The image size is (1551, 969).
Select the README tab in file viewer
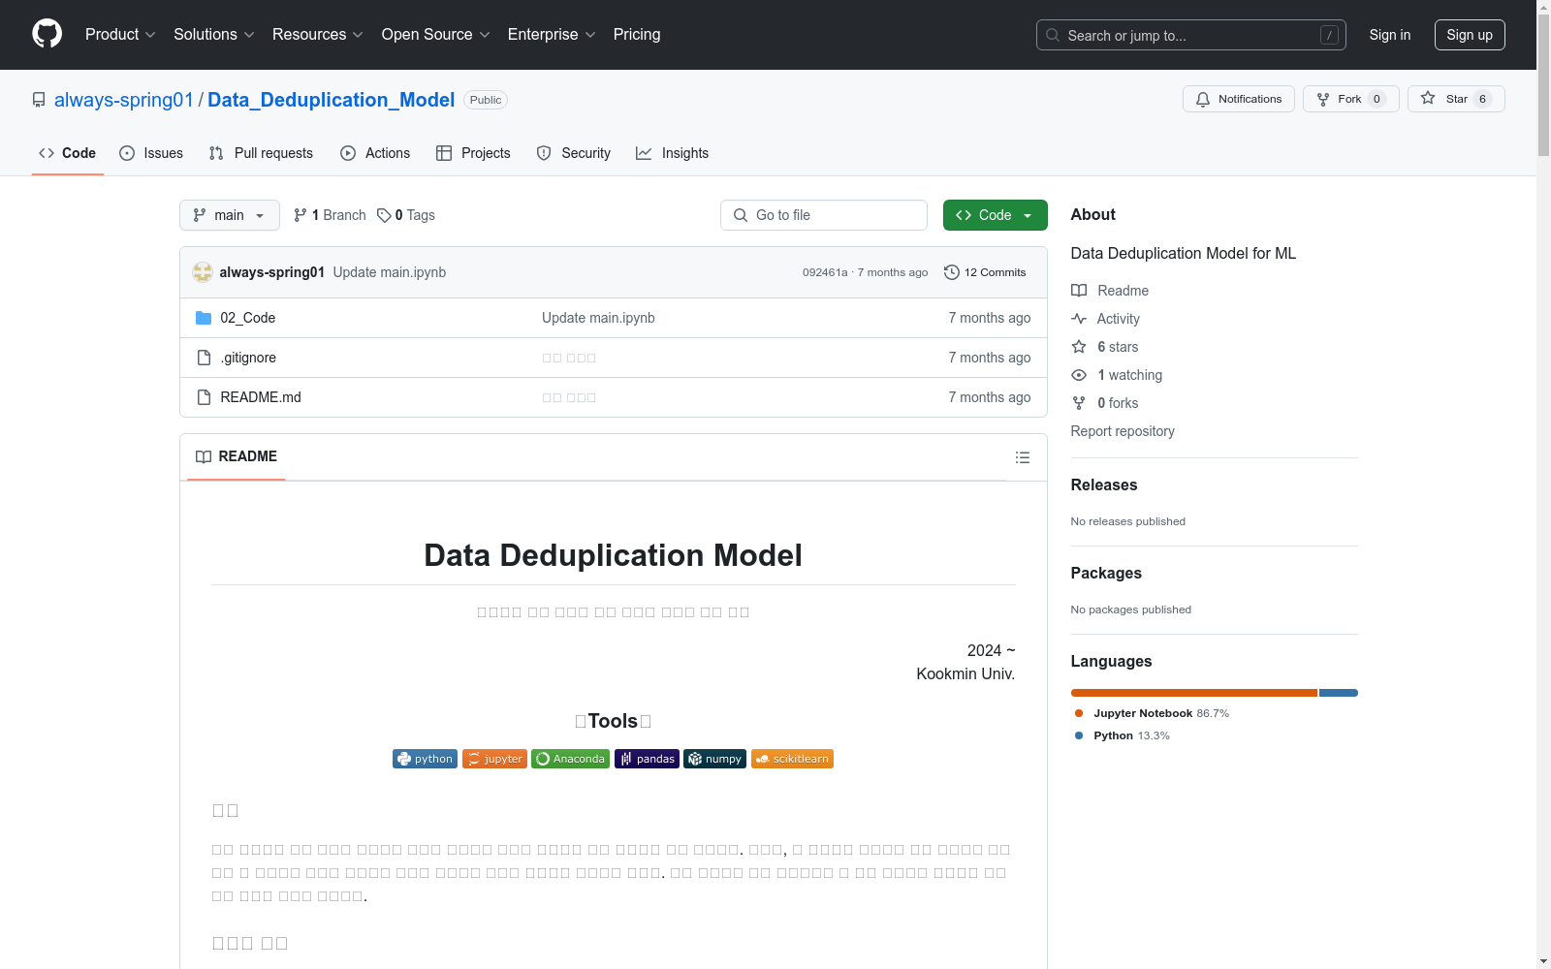(x=237, y=456)
